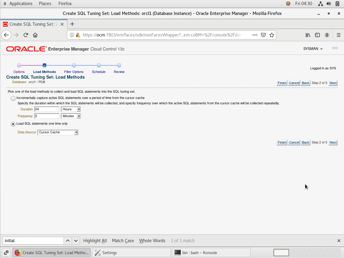Expand the SYSMAN user menu
Screen dimensions: 344x258
pos(313,49)
